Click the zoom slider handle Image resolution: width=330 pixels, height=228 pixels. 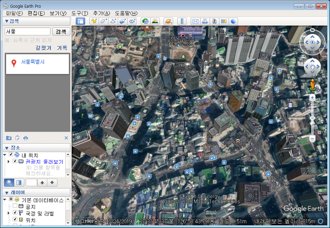[312, 118]
